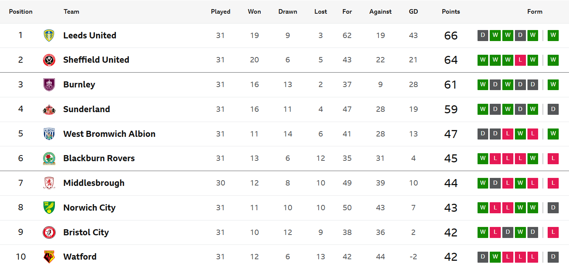Click the Blackburn Rovers crest
Image resolution: width=569 pixels, height=268 pixels.
(49, 158)
